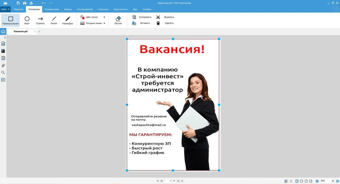This screenshot has height=184, width=340.
Task: Select the Oval drawing tool
Action: (x=27, y=20)
